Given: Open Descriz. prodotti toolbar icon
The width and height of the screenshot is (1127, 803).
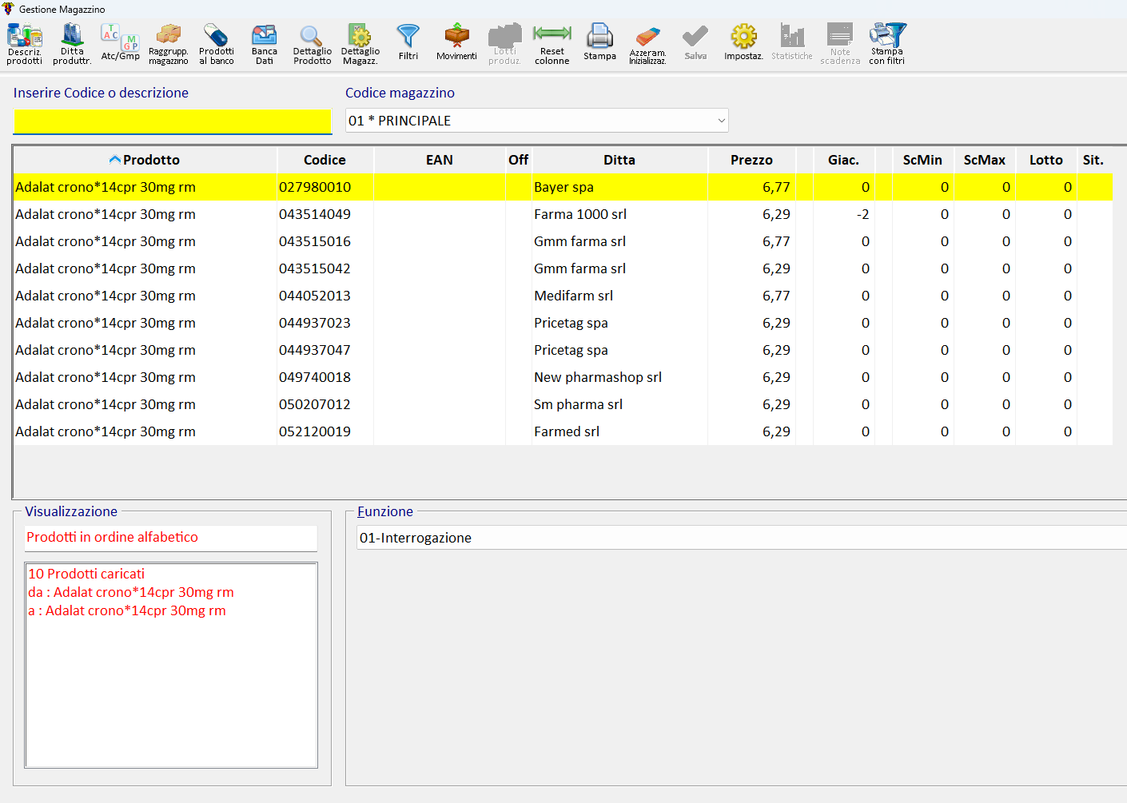Looking at the screenshot, I should 25,44.
